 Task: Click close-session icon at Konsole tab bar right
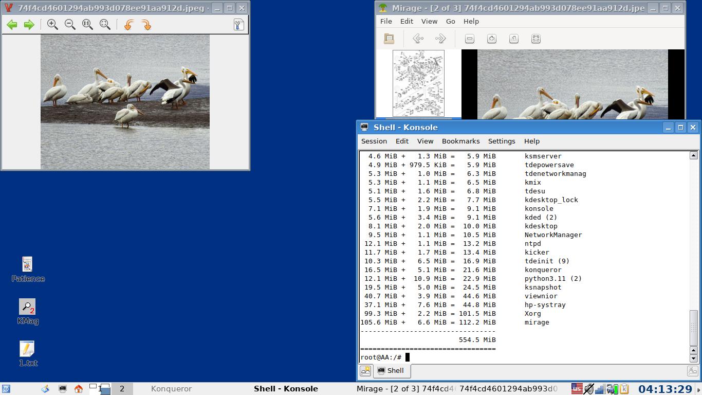pyautogui.click(x=692, y=370)
